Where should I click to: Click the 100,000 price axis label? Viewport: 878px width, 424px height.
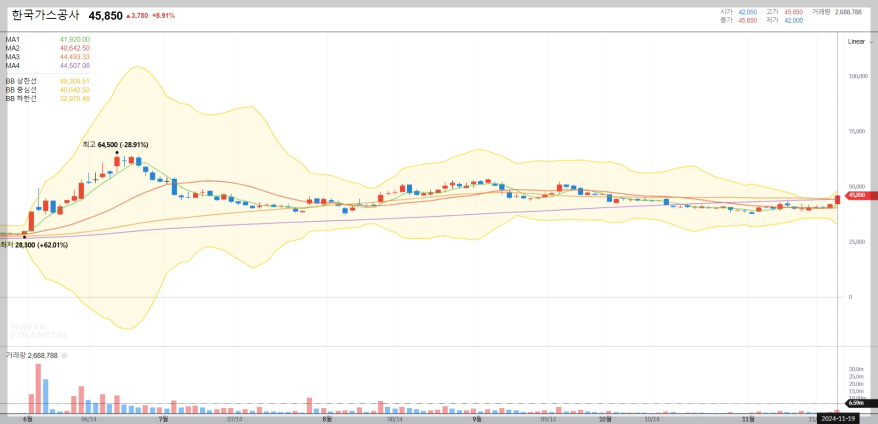[858, 76]
